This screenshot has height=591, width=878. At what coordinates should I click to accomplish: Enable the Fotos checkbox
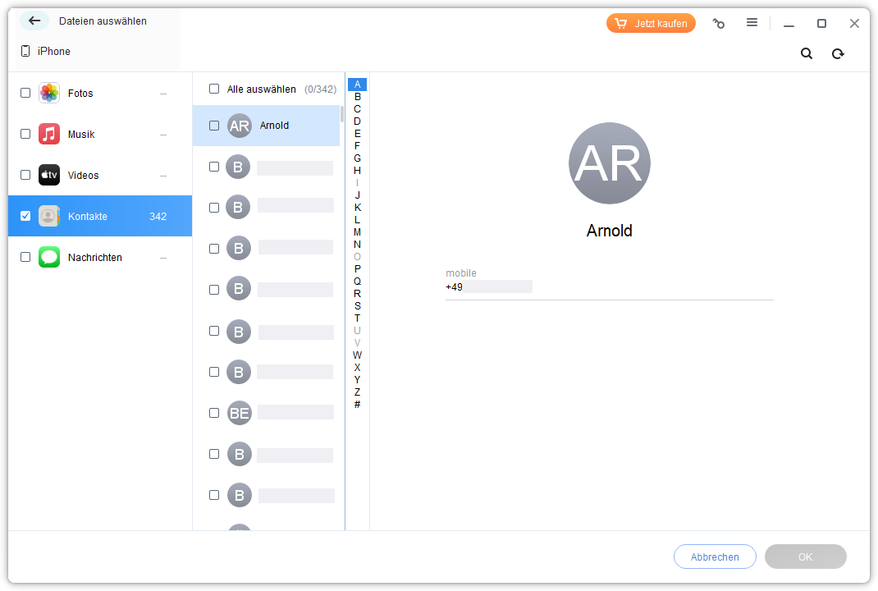(25, 93)
